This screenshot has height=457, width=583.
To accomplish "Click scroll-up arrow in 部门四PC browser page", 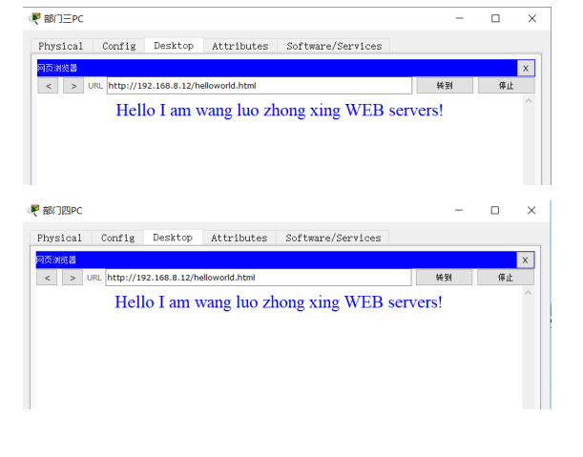I will (x=528, y=293).
